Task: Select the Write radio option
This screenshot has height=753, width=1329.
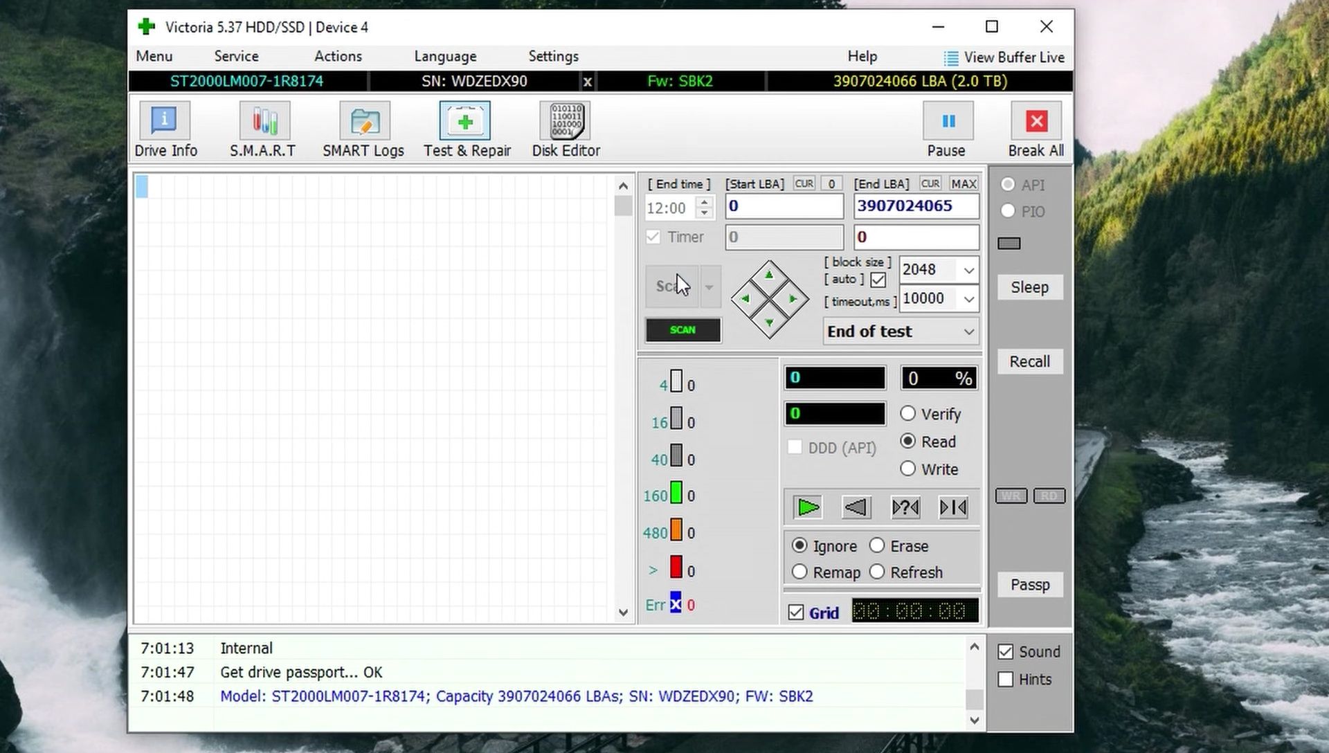Action: pyautogui.click(x=907, y=469)
